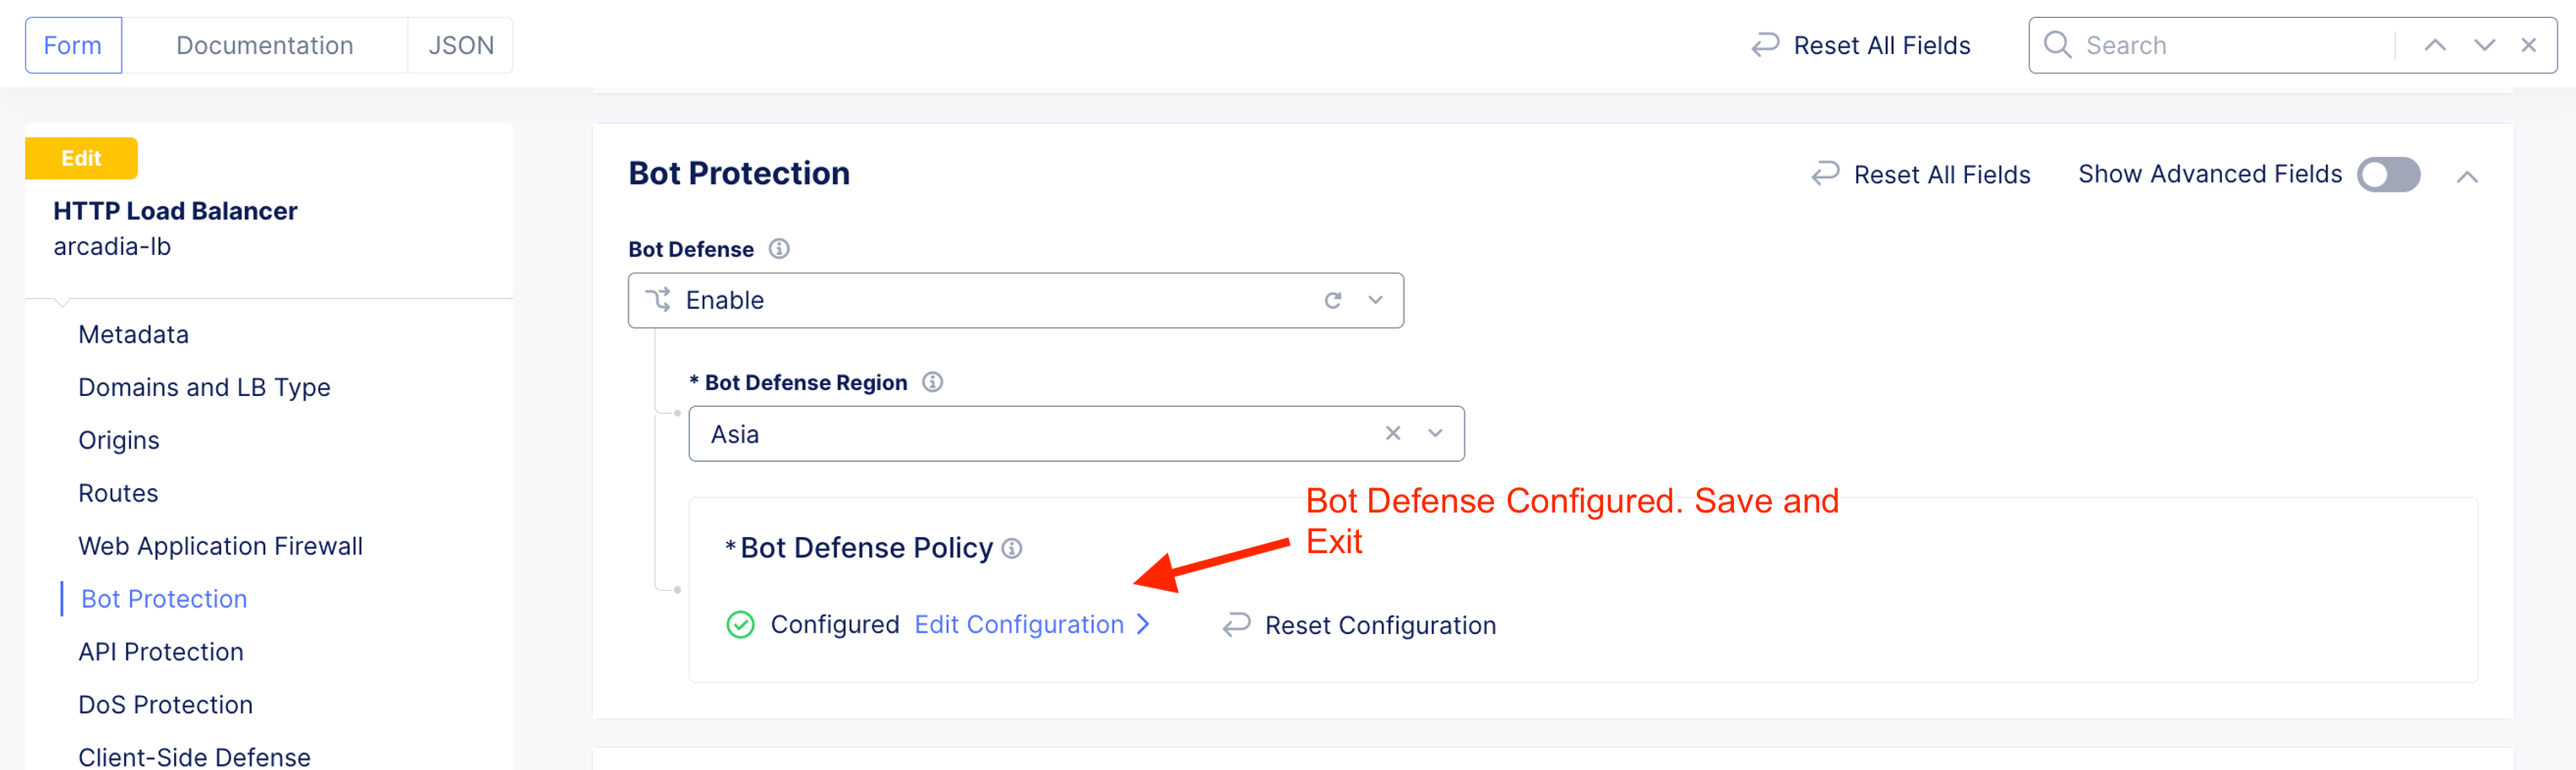Focus the Search input field
Image resolution: width=2576 pixels, height=770 pixels.
click(x=2230, y=45)
